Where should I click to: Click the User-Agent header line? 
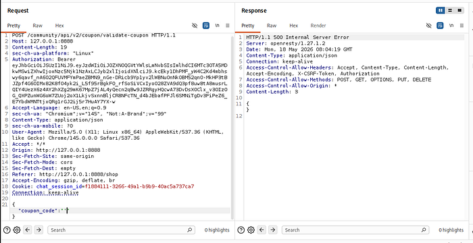pyautogui.click(x=118, y=135)
